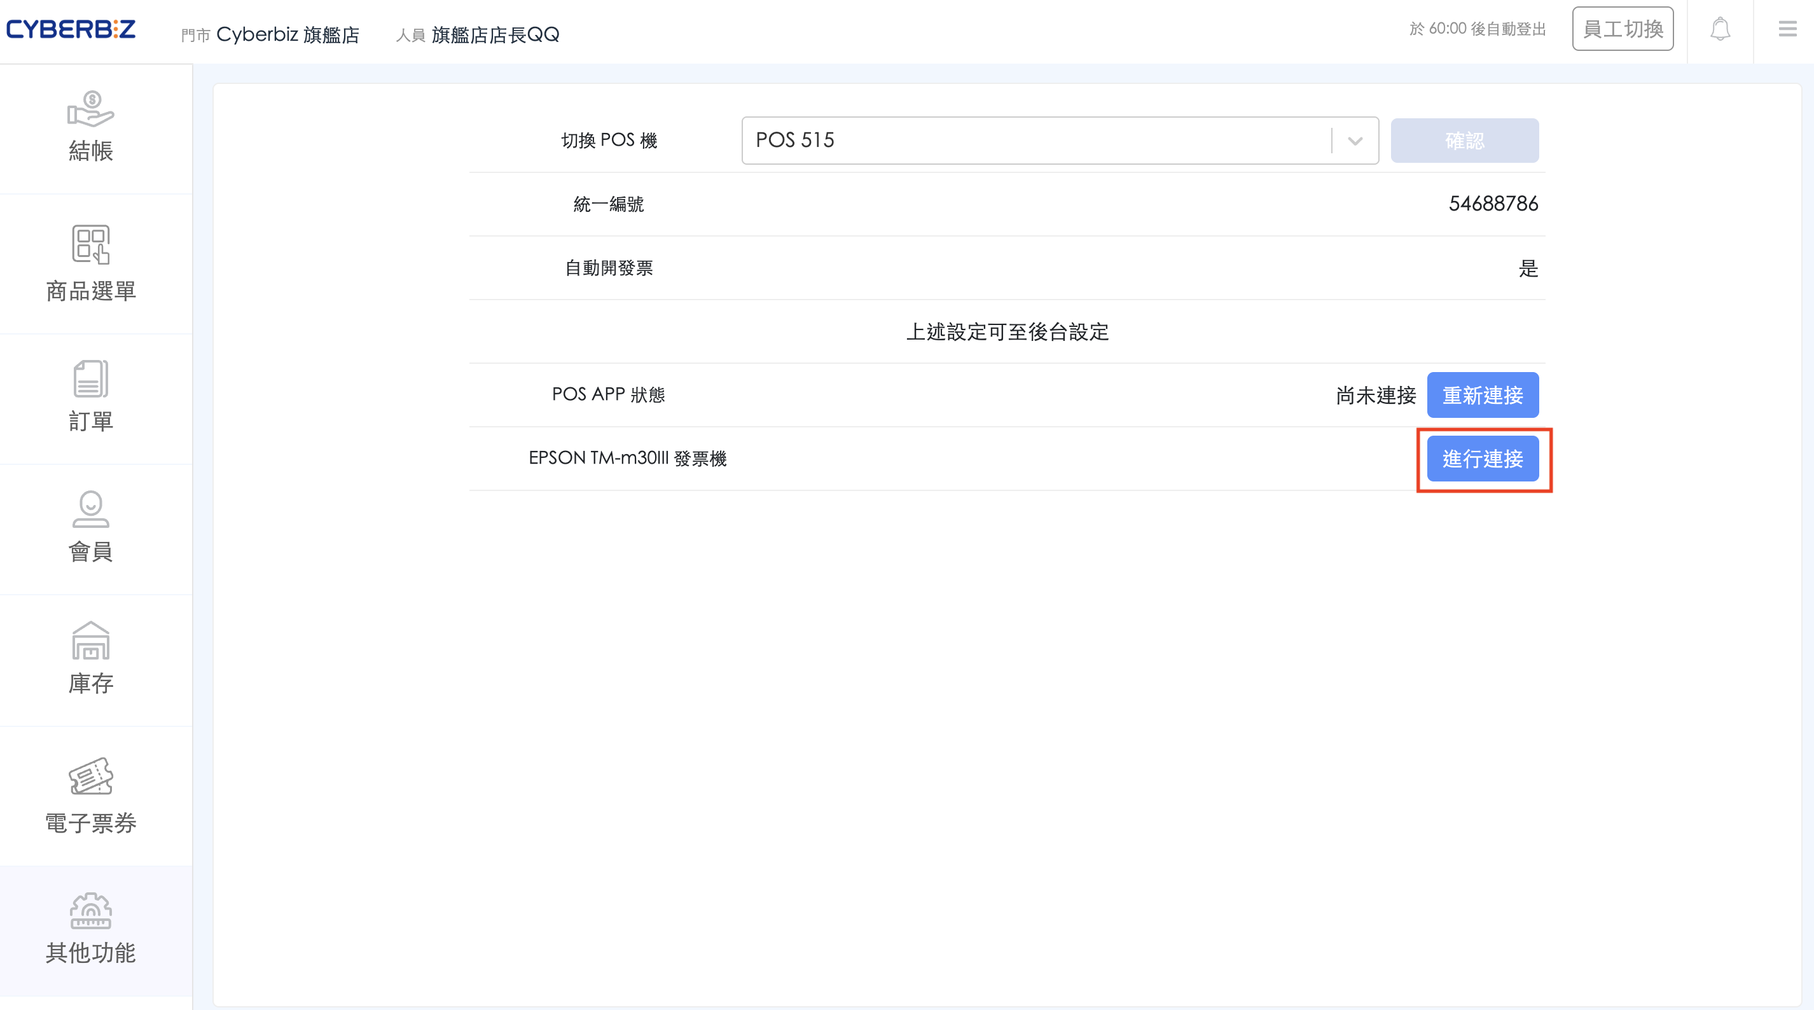1814x1010 pixels.
Task: Click 進行連接 for the EPSON printer
Action: click(x=1483, y=459)
